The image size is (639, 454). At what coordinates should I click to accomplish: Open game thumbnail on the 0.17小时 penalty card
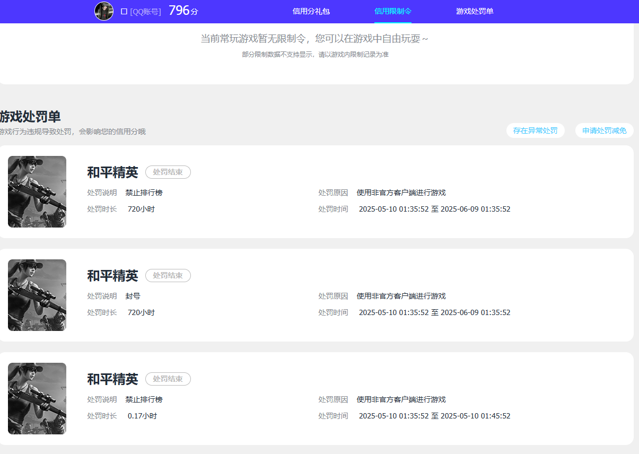pyautogui.click(x=37, y=398)
